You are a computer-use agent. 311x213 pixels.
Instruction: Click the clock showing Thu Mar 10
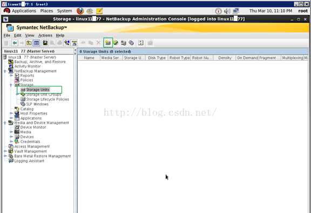271,11
